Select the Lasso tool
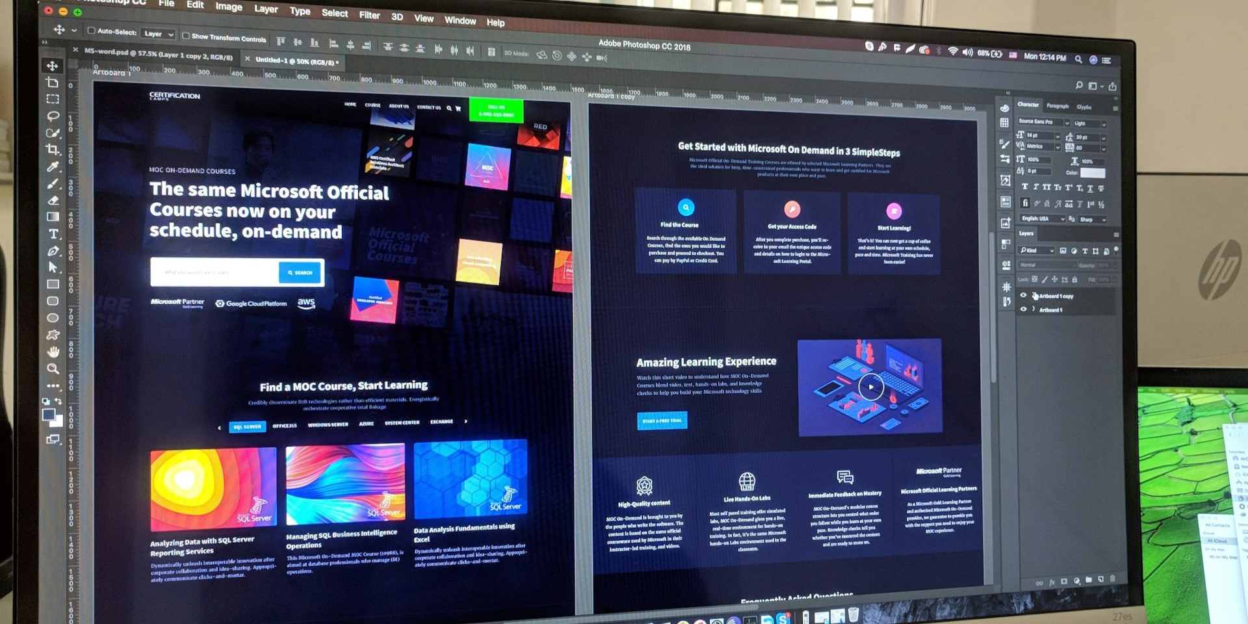1248x624 pixels. click(x=53, y=116)
